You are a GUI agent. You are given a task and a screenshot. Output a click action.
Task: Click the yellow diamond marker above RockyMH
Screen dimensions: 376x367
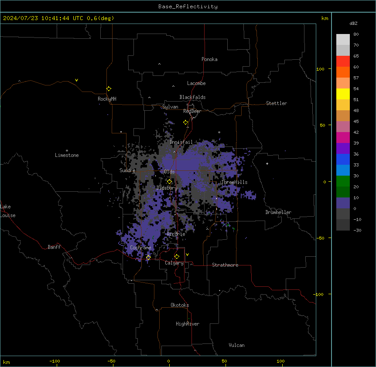(x=109, y=89)
